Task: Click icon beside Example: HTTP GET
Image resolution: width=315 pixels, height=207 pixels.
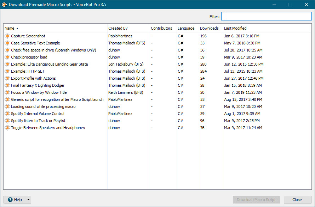Action: 7,71
